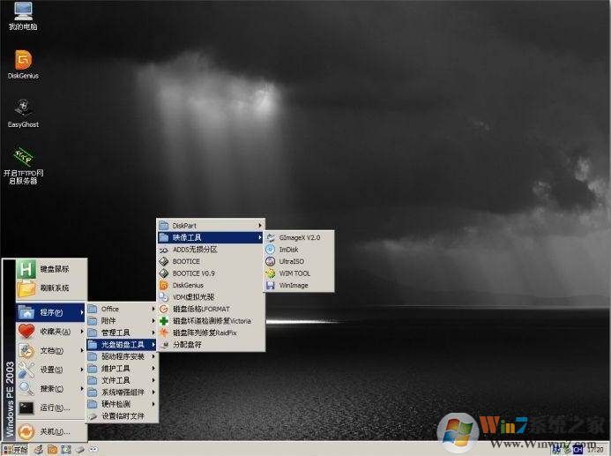Click the eyes icon in quick launch
611x456 pixels.
(x=93, y=449)
